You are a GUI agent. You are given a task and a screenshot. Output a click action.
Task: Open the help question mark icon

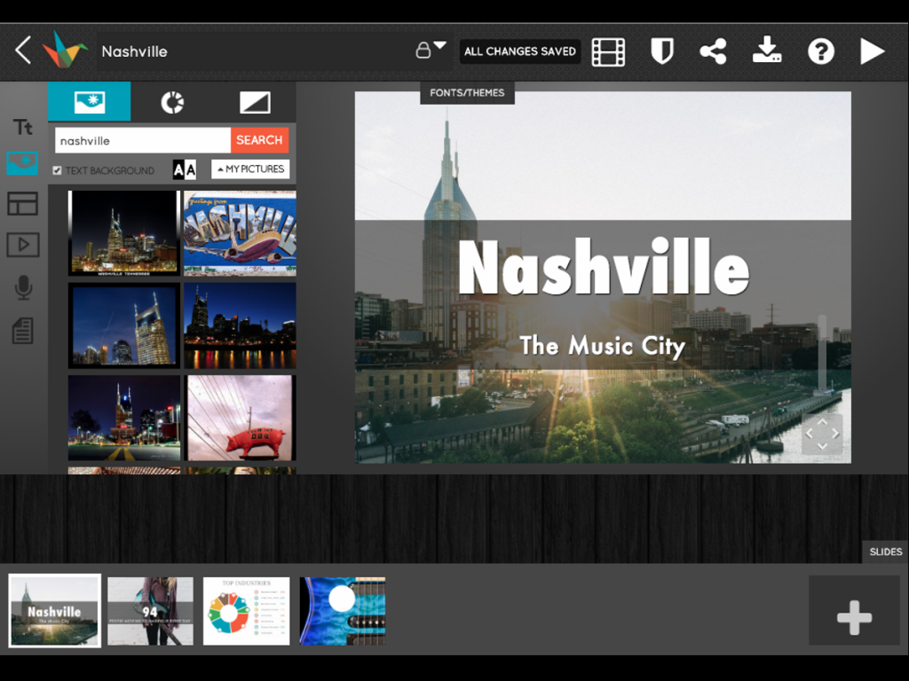click(820, 51)
